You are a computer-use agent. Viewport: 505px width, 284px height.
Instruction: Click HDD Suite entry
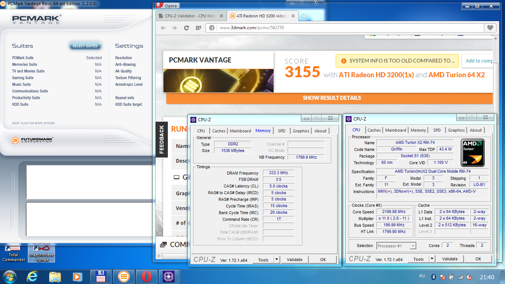click(20, 104)
